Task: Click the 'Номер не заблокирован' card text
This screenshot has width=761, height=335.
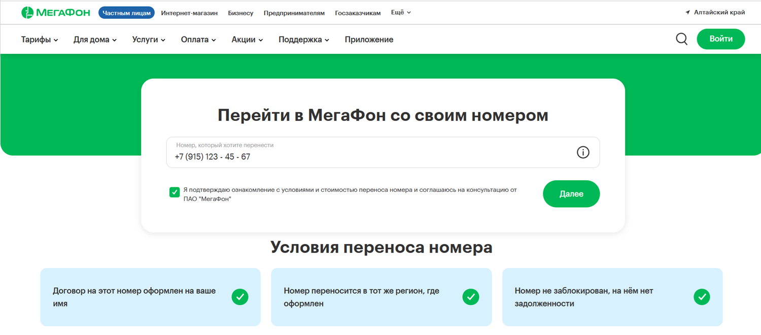Action: (584, 297)
